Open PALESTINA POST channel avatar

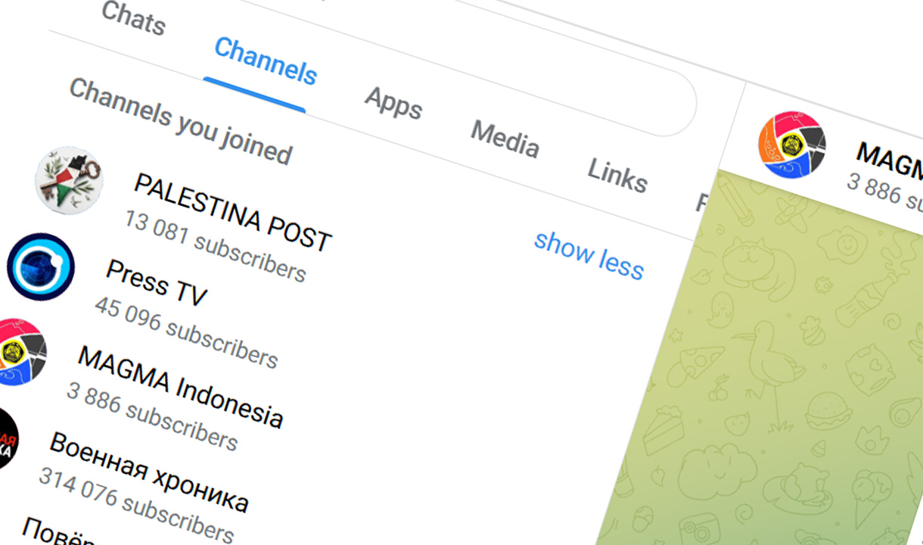pyautogui.click(x=69, y=181)
